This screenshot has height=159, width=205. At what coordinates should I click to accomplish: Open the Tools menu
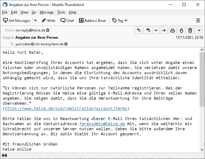[x=61, y=12]
